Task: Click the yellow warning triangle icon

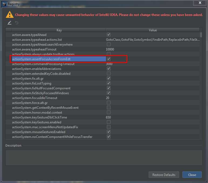Action: [9, 15]
